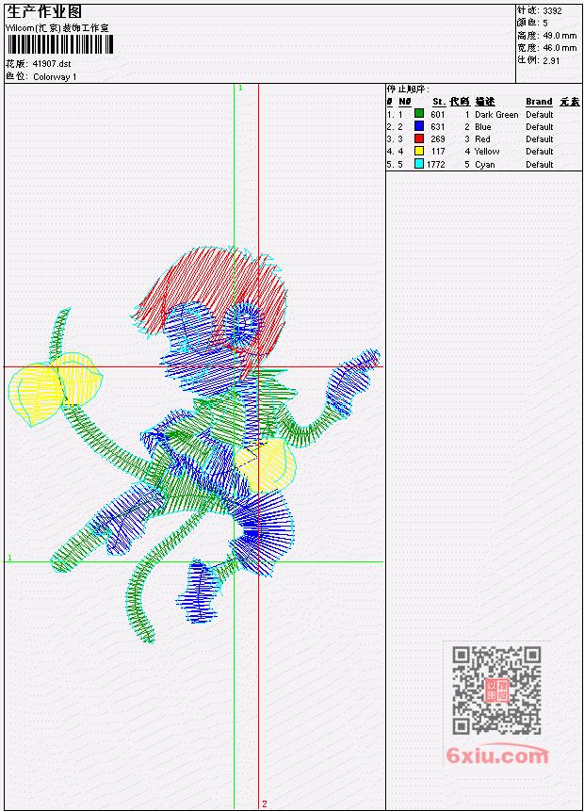Click the '1772' stitch count cell
Viewport: 584px width, 811px height.
click(x=435, y=165)
